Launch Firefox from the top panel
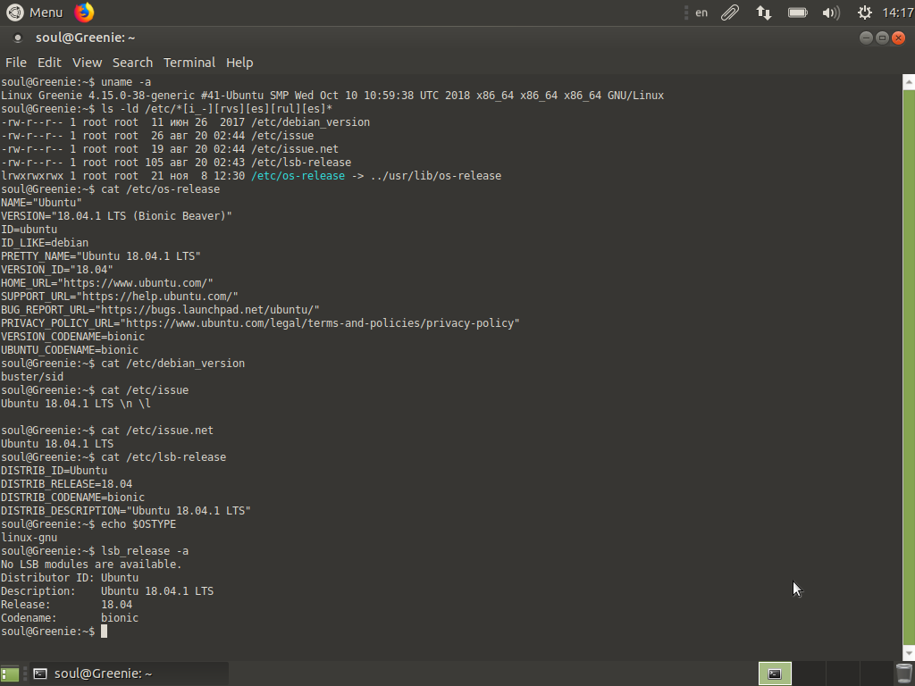The image size is (915, 686). [84, 13]
